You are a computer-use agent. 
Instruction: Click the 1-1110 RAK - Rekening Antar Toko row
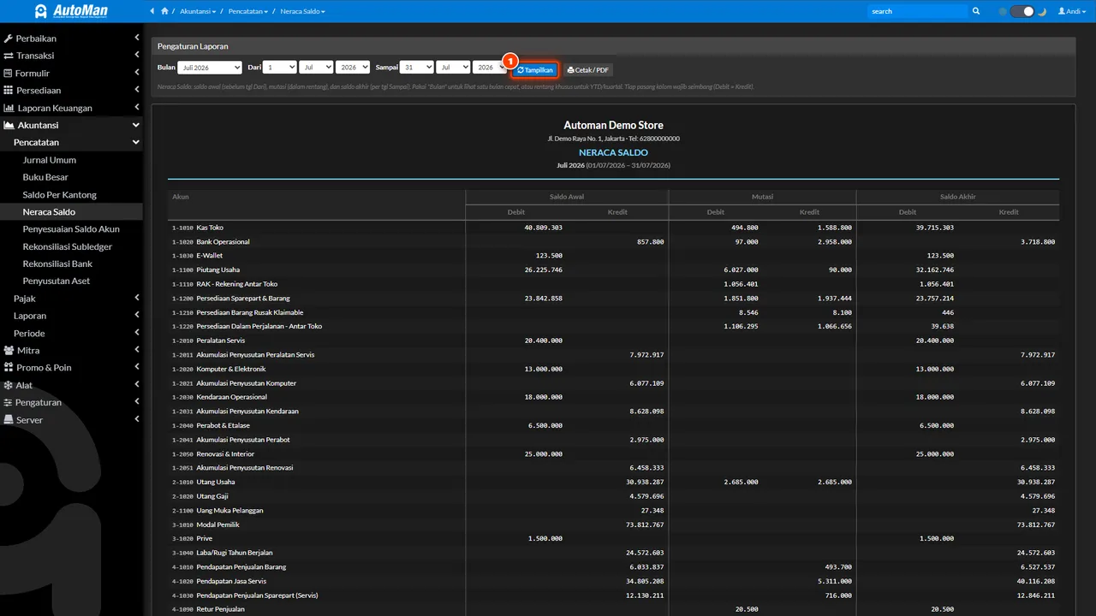point(613,284)
